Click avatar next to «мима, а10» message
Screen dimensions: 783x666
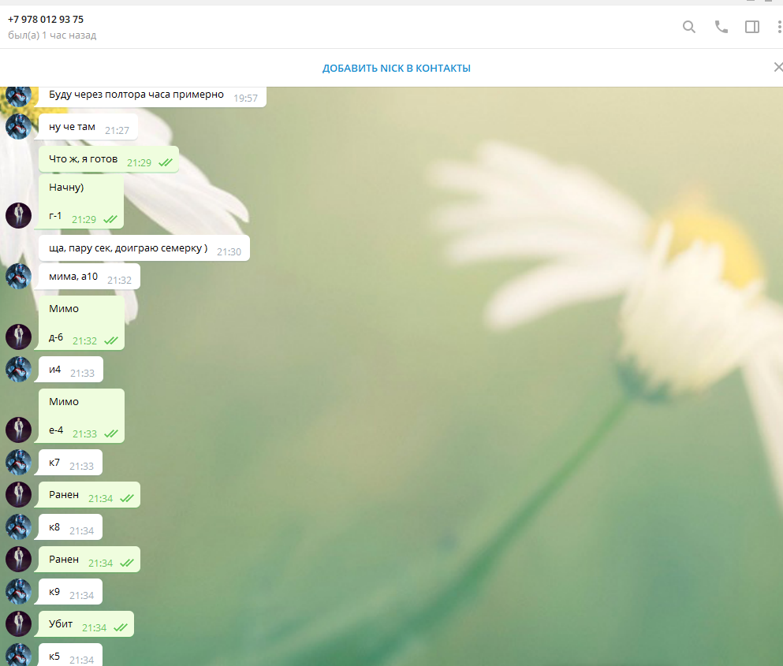pyautogui.click(x=18, y=276)
